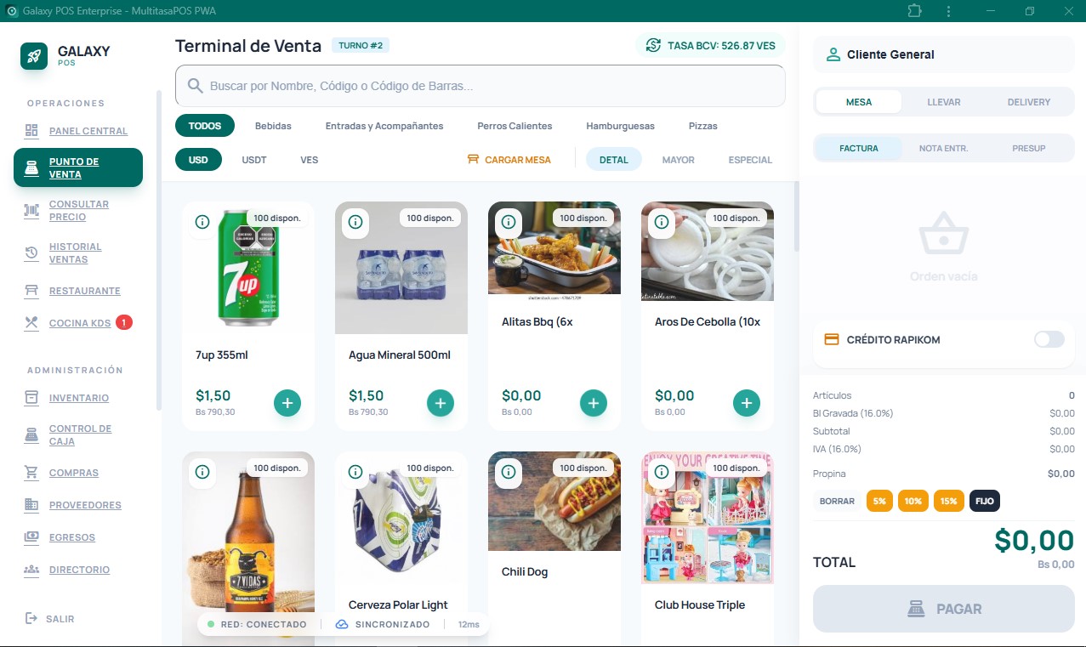Click the TASA BCV refresh icon
Screen dimensions: 1086x647
coord(653,45)
